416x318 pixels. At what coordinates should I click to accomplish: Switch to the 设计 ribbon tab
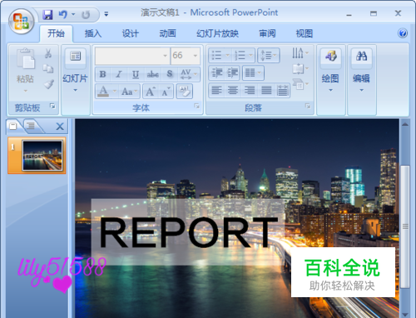130,33
